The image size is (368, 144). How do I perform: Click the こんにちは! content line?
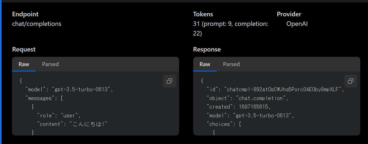pyautogui.click(x=72, y=124)
